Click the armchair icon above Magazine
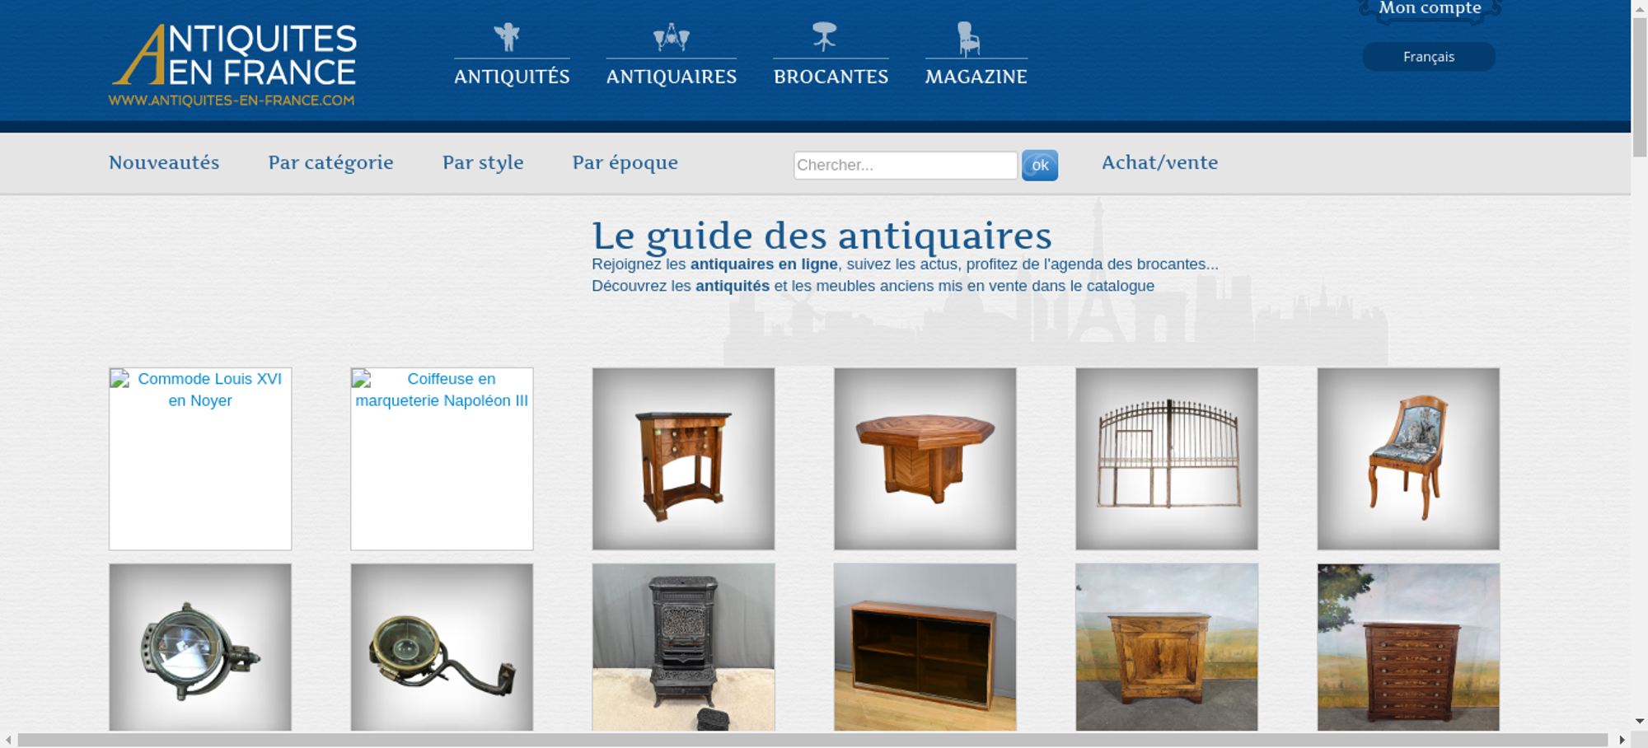 pyautogui.click(x=968, y=39)
